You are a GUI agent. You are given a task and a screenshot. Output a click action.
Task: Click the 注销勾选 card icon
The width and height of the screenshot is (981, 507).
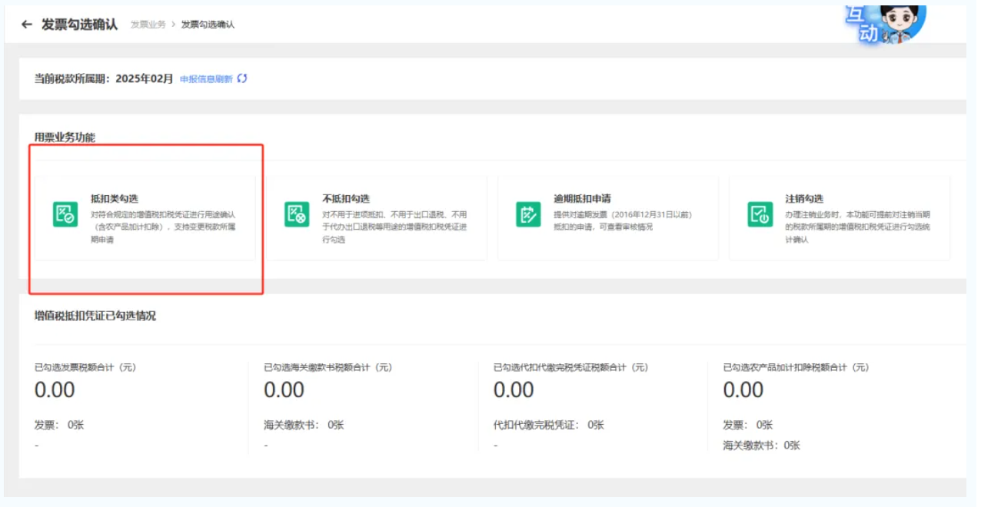[760, 214]
